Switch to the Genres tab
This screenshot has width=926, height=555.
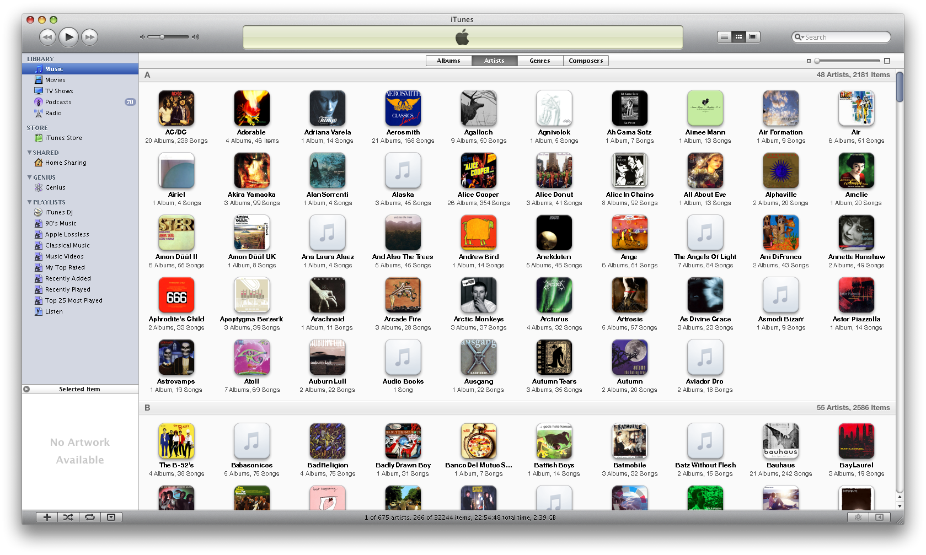click(540, 61)
